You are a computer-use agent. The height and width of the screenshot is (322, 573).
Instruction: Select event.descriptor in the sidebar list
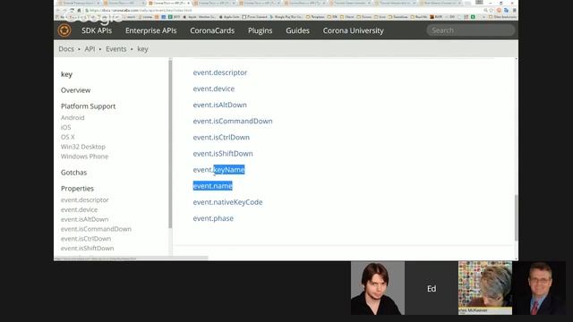(85, 200)
